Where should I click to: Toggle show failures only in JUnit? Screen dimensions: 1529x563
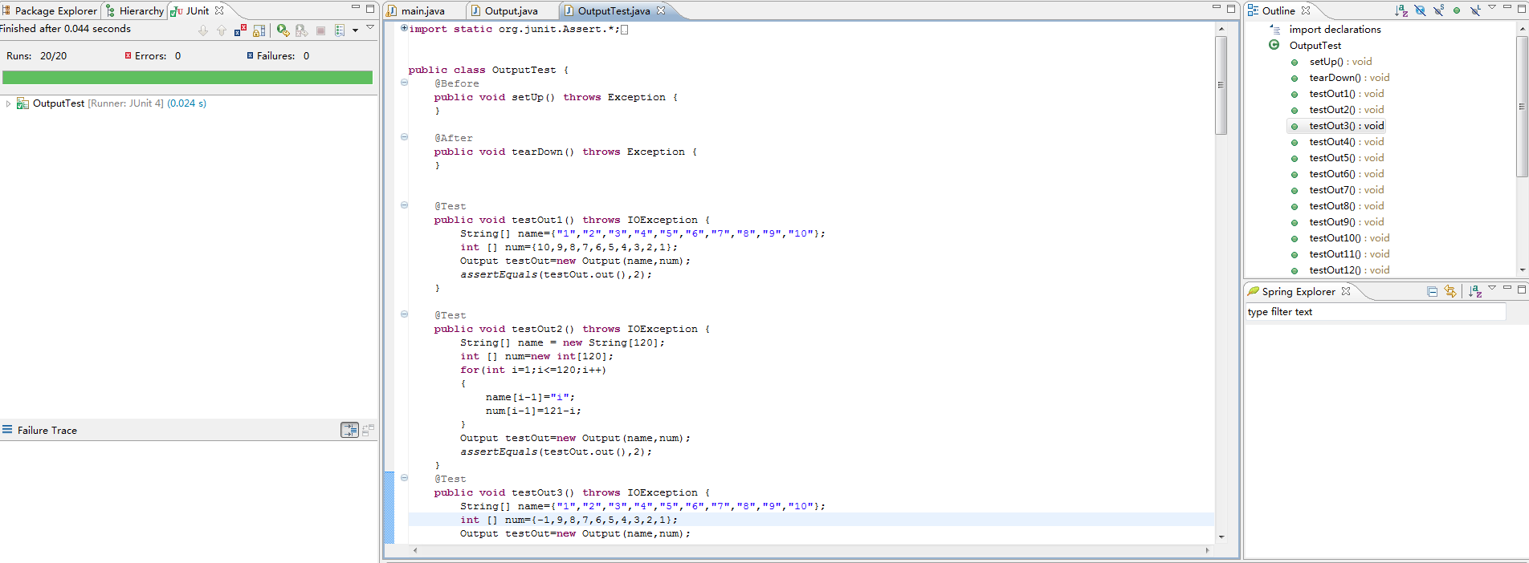[x=240, y=30]
